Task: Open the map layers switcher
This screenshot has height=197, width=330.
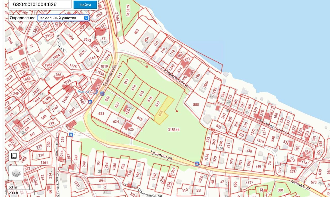Action: point(16,173)
